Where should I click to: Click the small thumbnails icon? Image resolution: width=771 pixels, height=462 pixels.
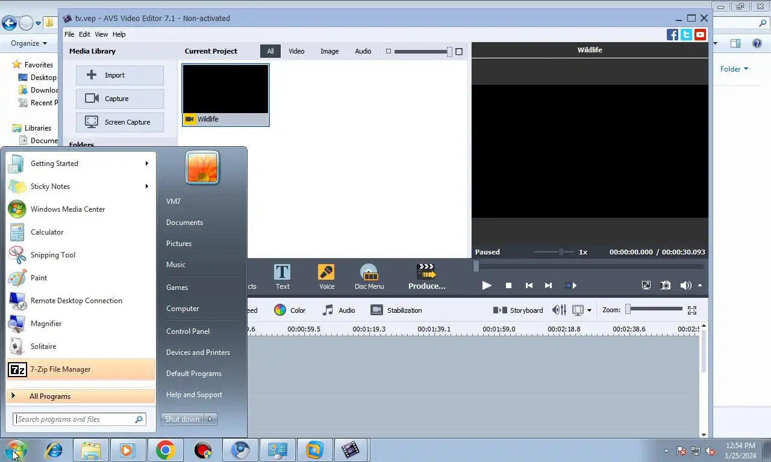coord(389,52)
